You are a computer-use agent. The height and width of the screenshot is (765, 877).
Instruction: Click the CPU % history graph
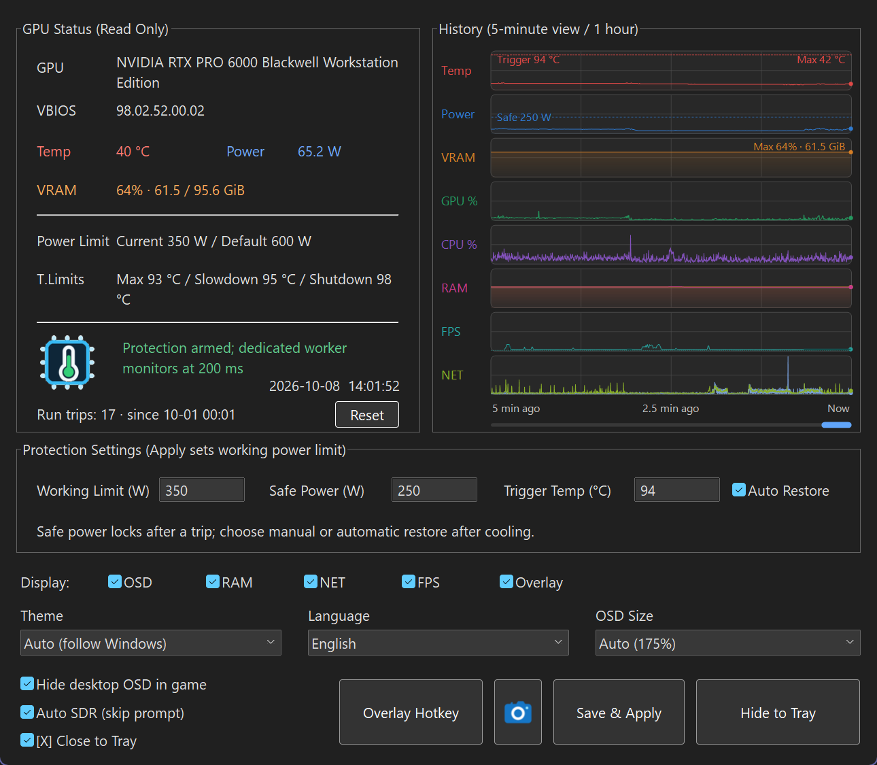click(671, 245)
